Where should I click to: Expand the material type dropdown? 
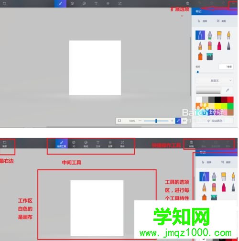pos(215,80)
